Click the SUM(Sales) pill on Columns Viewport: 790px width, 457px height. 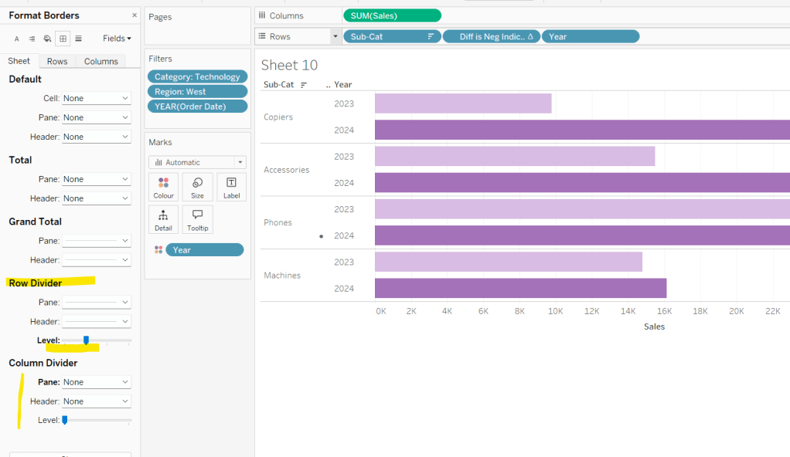(x=392, y=15)
